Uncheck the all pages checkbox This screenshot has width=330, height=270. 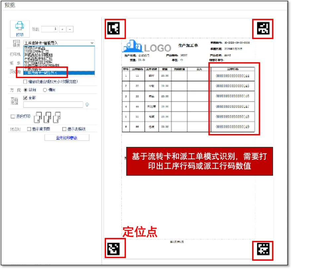pos(25,98)
